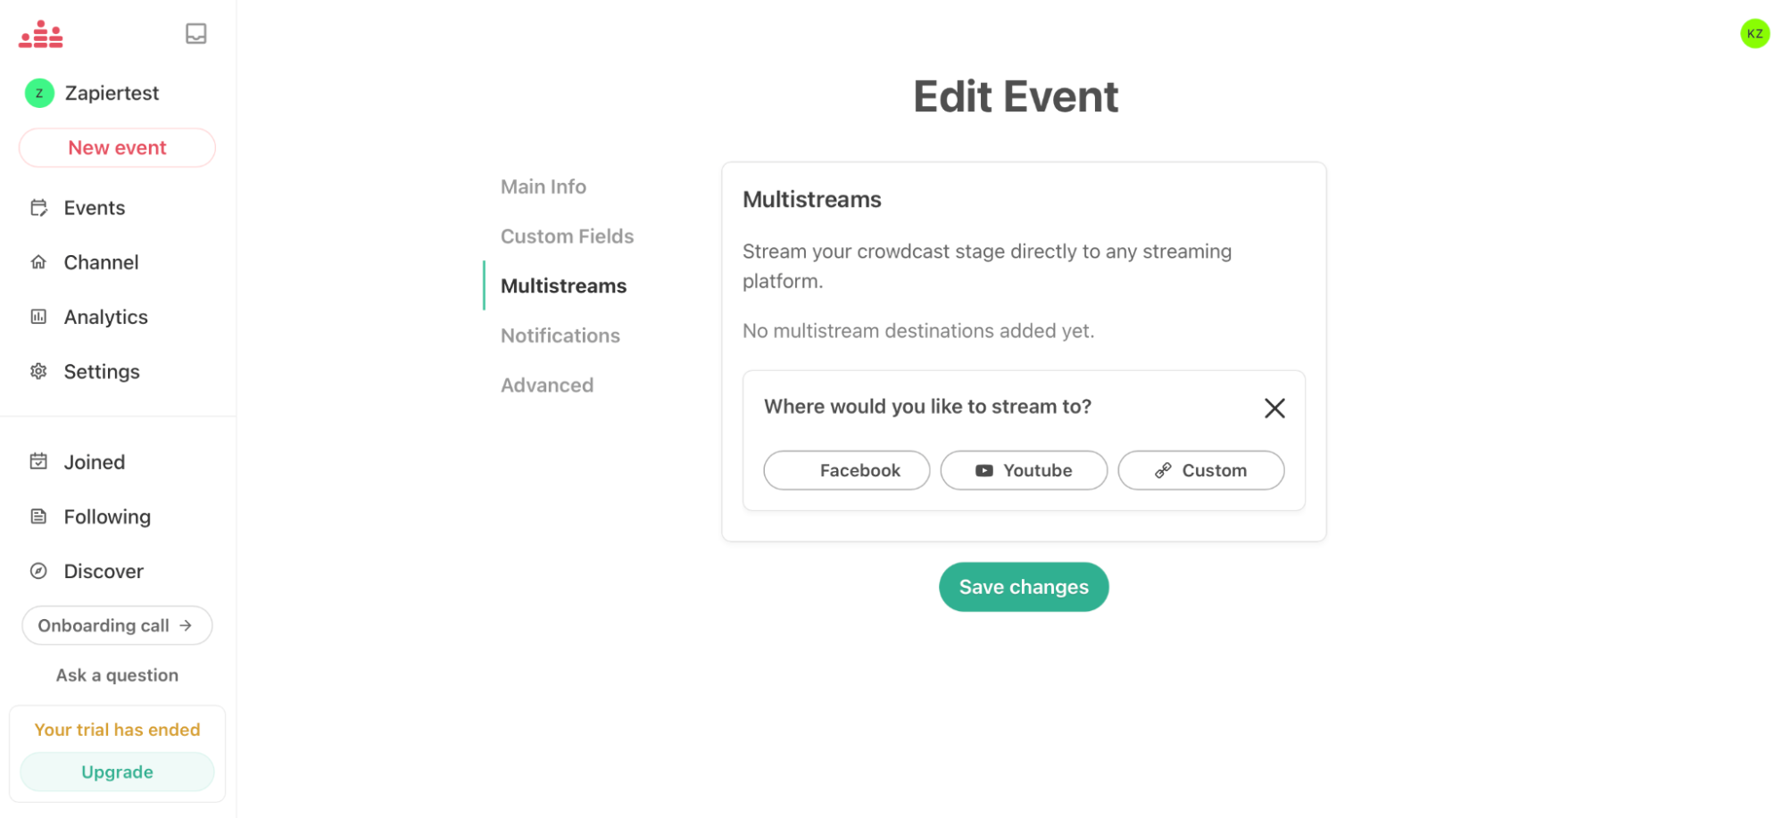1784x818 pixels.
Task: Open the Custom Fields section
Action: click(x=567, y=235)
